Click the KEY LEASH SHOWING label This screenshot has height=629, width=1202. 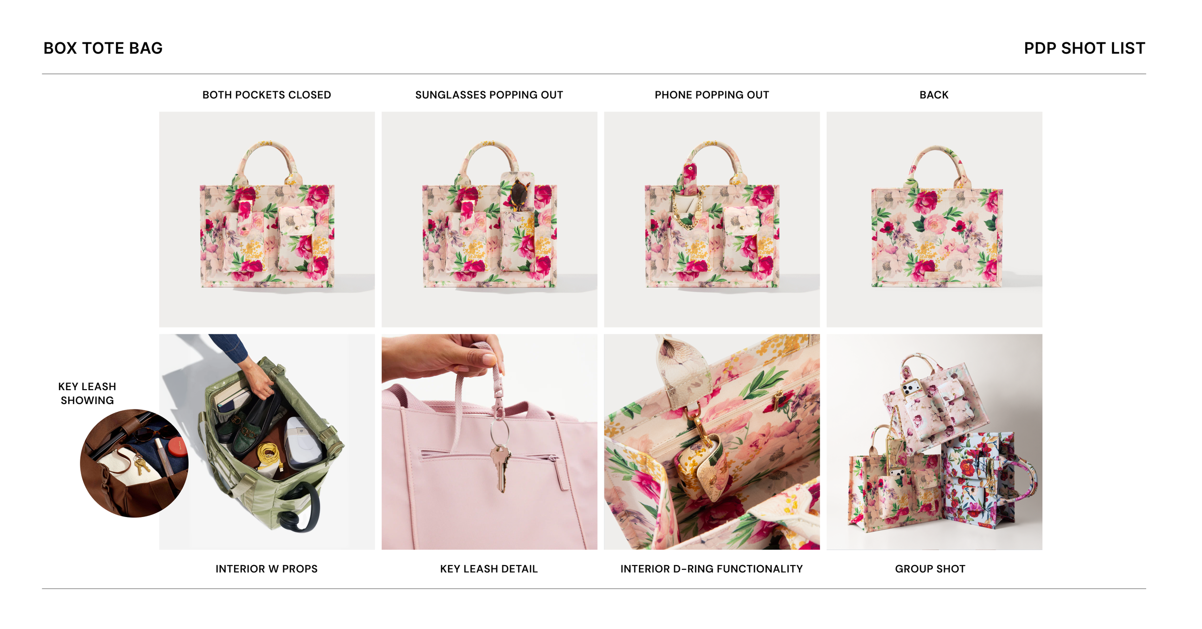[88, 394]
